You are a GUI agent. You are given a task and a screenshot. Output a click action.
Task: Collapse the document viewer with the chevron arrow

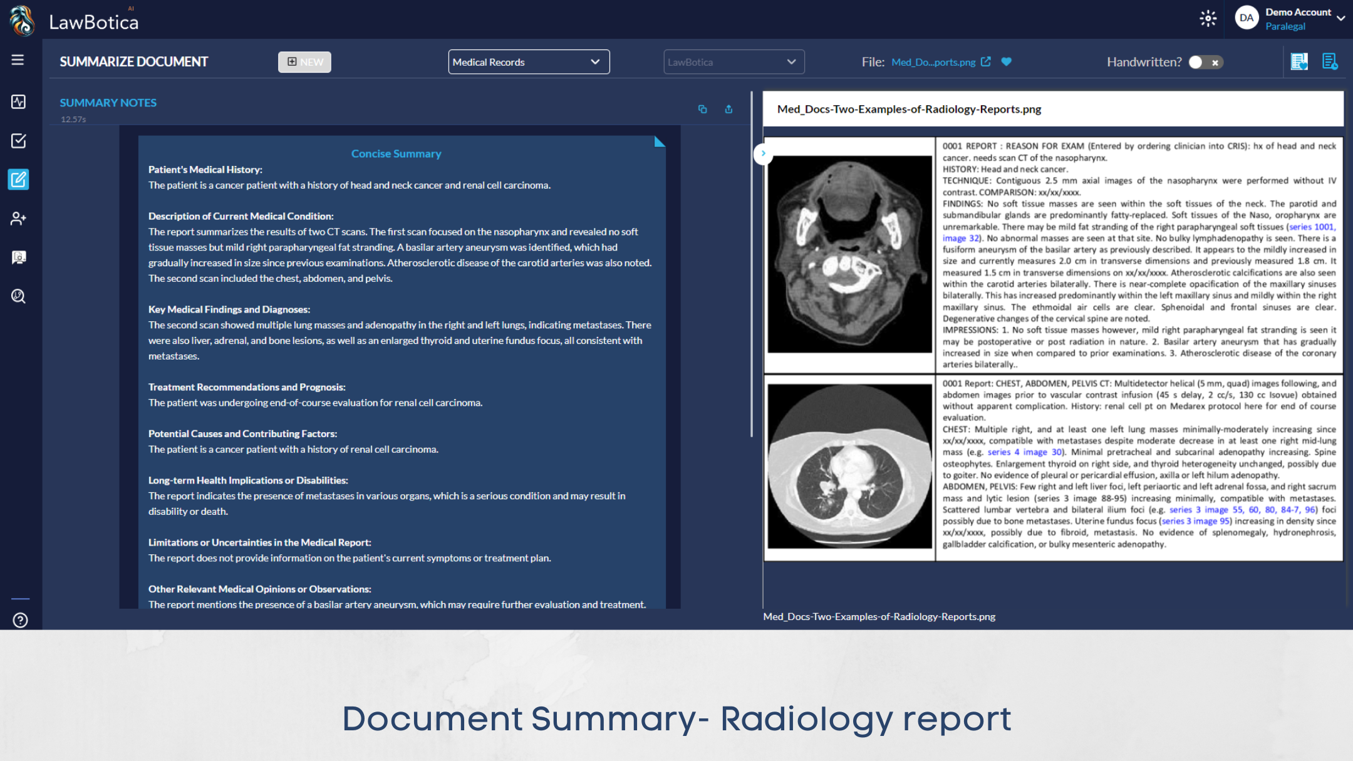point(763,153)
